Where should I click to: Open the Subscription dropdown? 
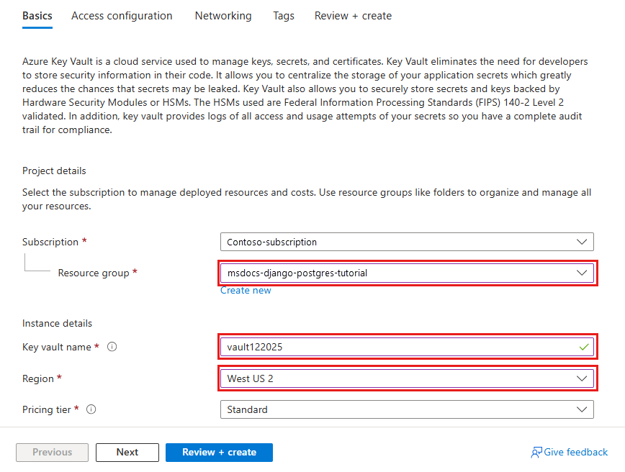coord(407,242)
